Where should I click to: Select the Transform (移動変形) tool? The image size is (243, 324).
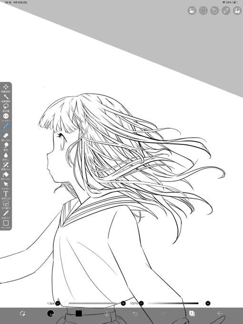[6, 88]
